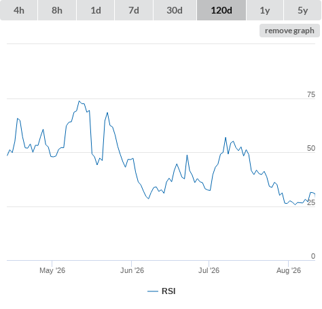Screen dimensions: 322x309
Task: Show the 5y time range
Action: tap(302, 10)
